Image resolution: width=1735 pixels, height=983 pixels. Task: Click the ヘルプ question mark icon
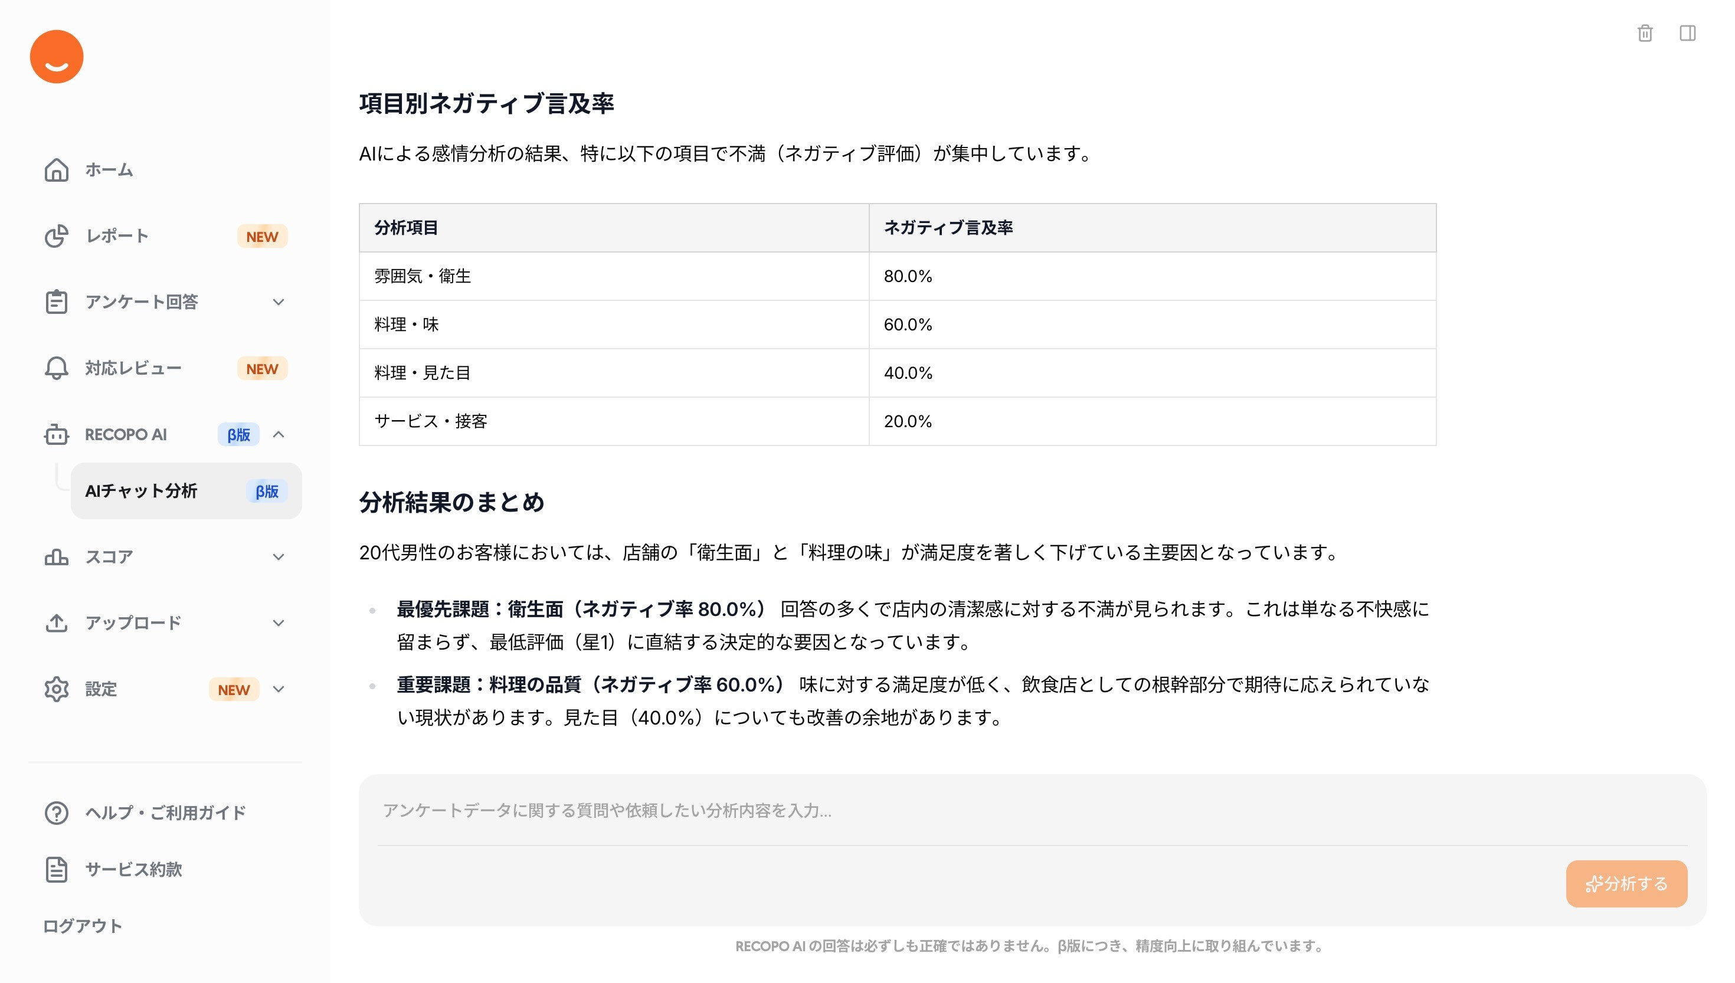click(57, 812)
